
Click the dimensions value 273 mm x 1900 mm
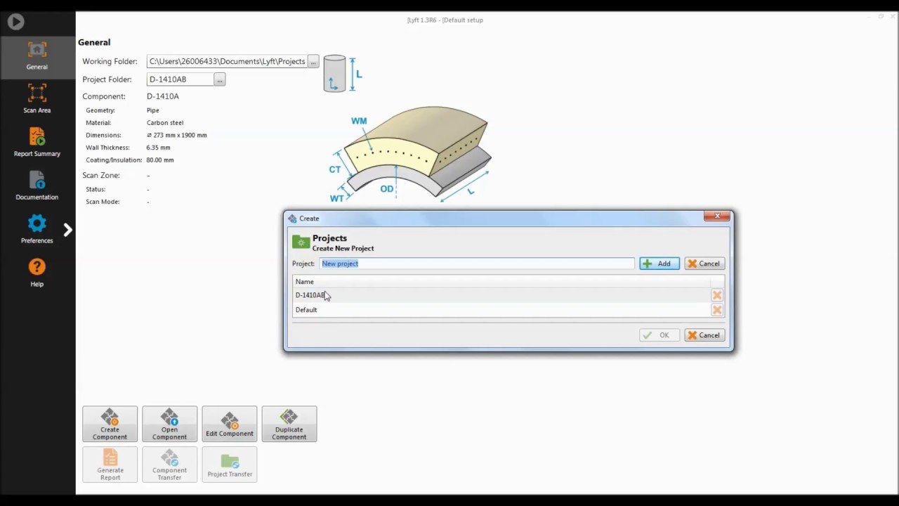click(x=177, y=135)
